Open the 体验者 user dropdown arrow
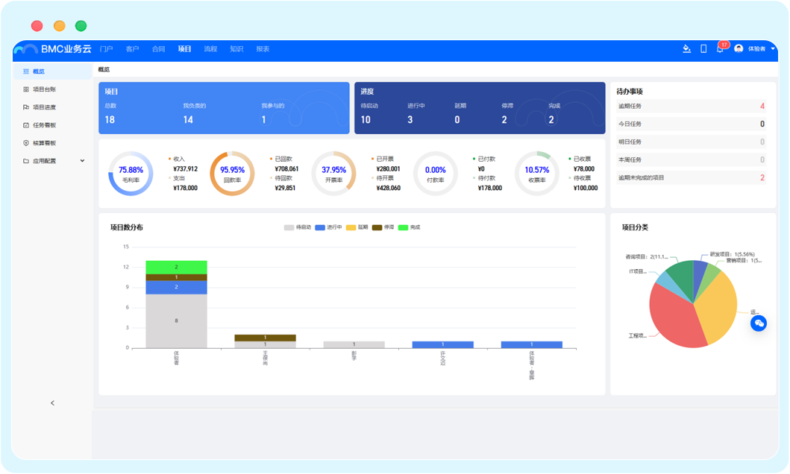Image resolution: width=790 pixels, height=474 pixels. (773, 49)
